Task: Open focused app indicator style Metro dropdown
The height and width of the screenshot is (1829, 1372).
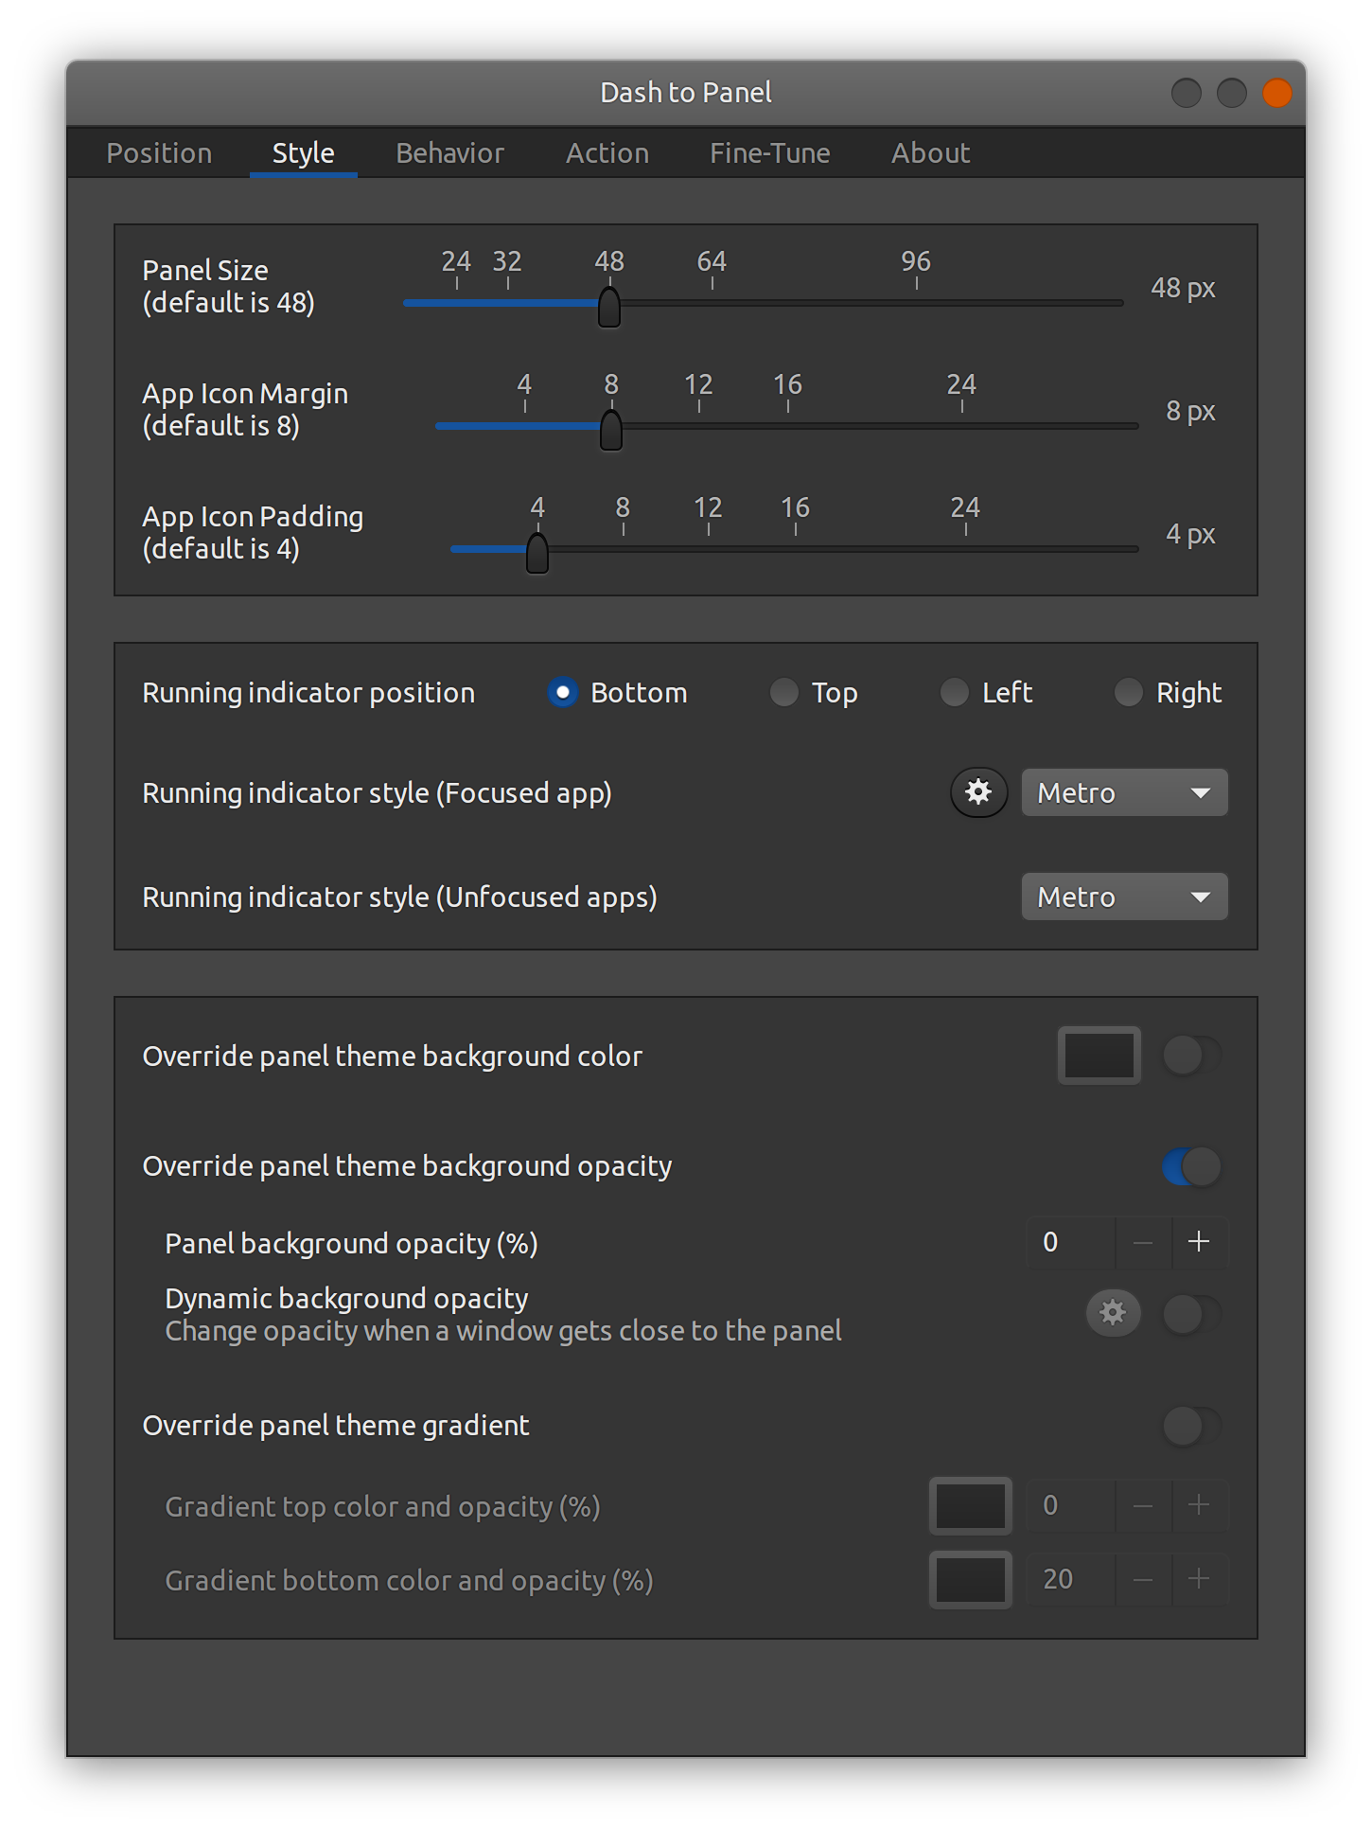Action: tap(1125, 792)
